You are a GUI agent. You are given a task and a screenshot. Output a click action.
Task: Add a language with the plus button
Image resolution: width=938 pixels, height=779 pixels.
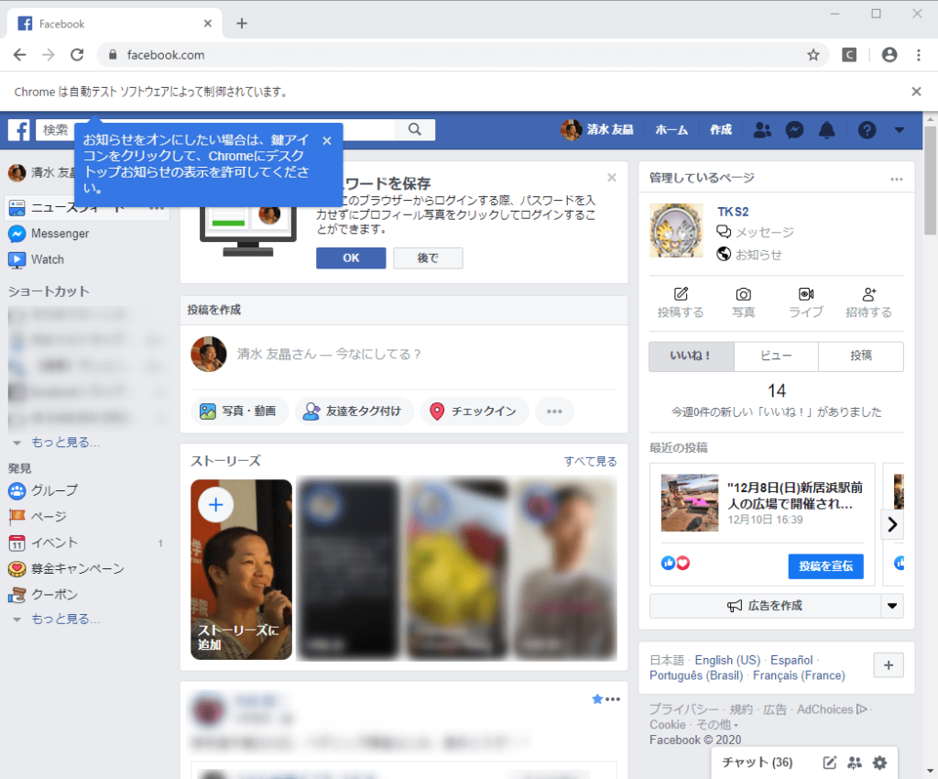pos(889,665)
